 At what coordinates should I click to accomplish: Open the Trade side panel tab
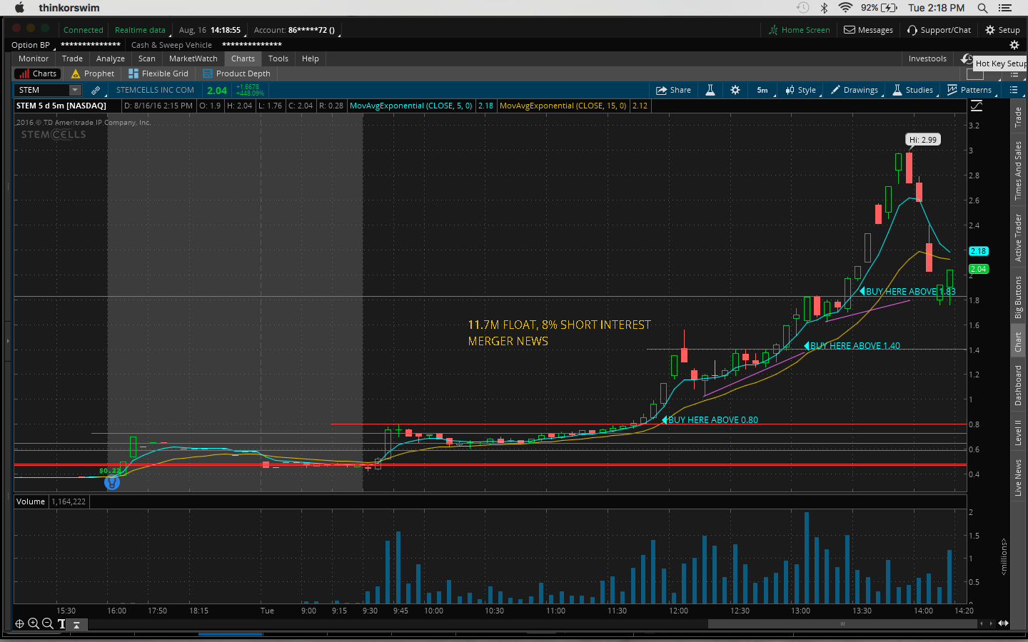pyautogui.click(x=1019, y=117)
